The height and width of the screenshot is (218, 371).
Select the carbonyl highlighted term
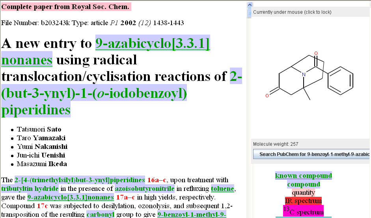pos(100,214)
